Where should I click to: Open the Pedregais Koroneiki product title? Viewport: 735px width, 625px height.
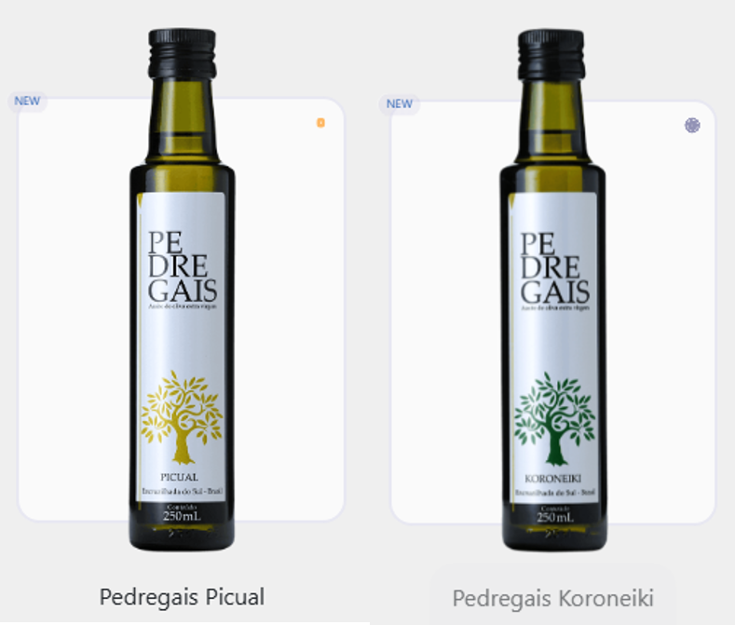553,598
